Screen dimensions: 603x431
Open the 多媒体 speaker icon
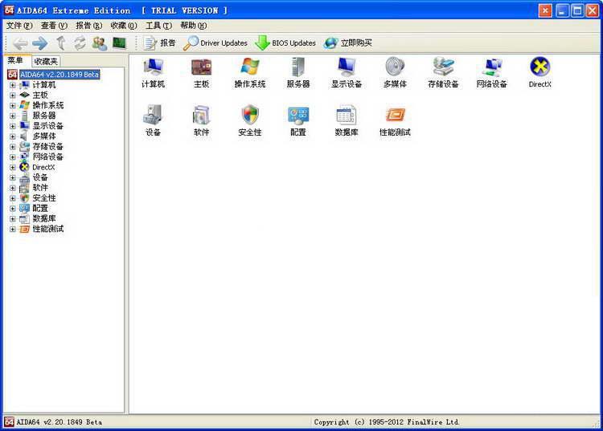pyautogui.click(x=395, y=67)
